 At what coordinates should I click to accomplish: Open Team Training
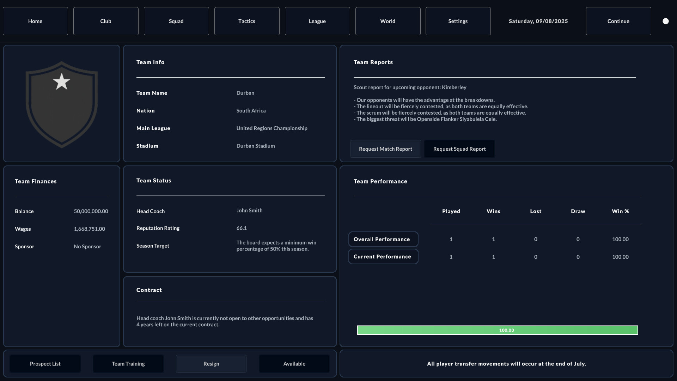(128, 364)
